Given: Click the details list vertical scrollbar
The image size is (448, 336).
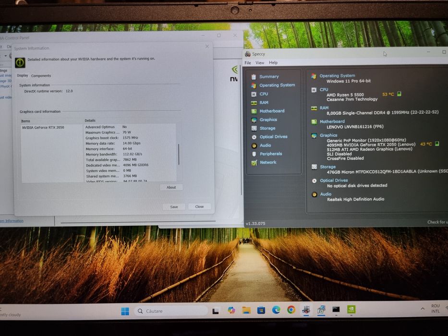Looking at the screenshot, I should click(x=179, y=154).
